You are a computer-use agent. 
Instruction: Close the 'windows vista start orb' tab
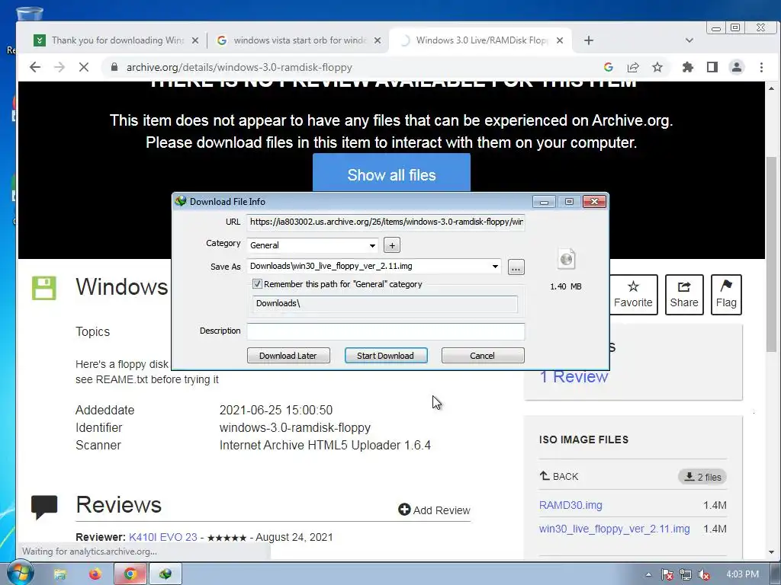tap(378, 40)
